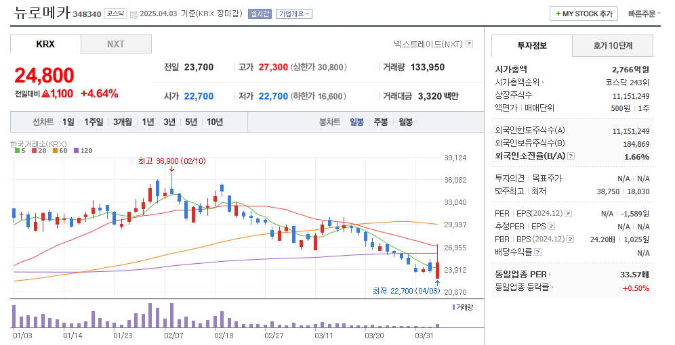675x345 pixels.
Task: Click the purple 120-day moving average legend
Action: tap(83, 151)
